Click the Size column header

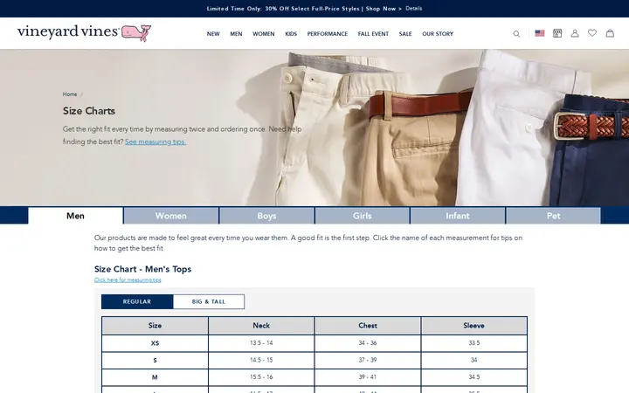tap(155, 326)
